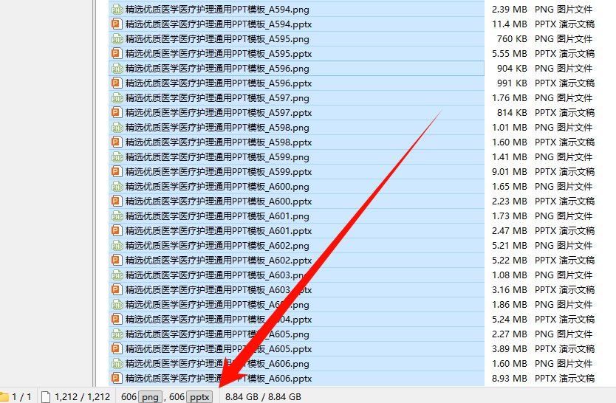Click the file count 1,212 / 1,212 indicator

[x=76, y=397]
